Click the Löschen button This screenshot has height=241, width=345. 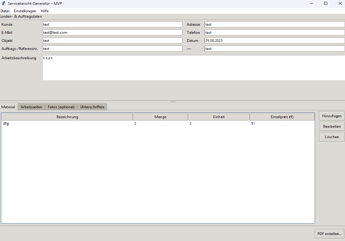[332, 137]
